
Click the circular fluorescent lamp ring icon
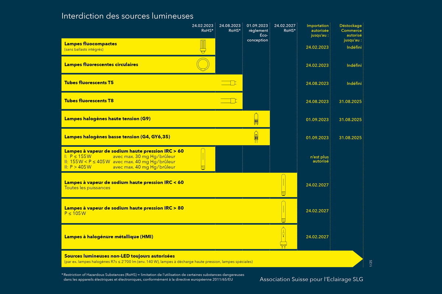pyautogui.click(x=203, y=65)
